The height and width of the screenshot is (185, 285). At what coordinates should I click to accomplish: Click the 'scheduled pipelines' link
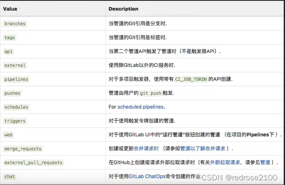point(140,107)
